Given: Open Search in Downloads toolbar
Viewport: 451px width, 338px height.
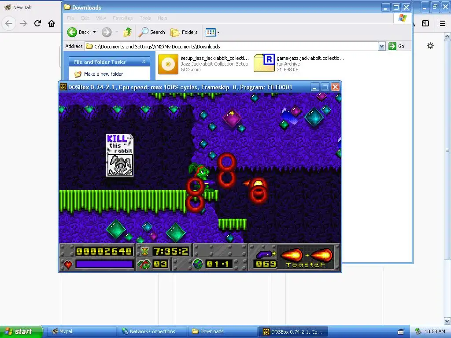Looking at the screenshot, I should tap(152, 32).
